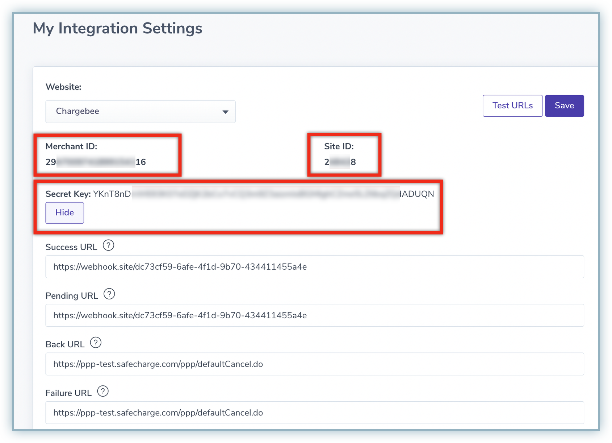
Task: Click the Success URL label text
Action: click(71, 247)
